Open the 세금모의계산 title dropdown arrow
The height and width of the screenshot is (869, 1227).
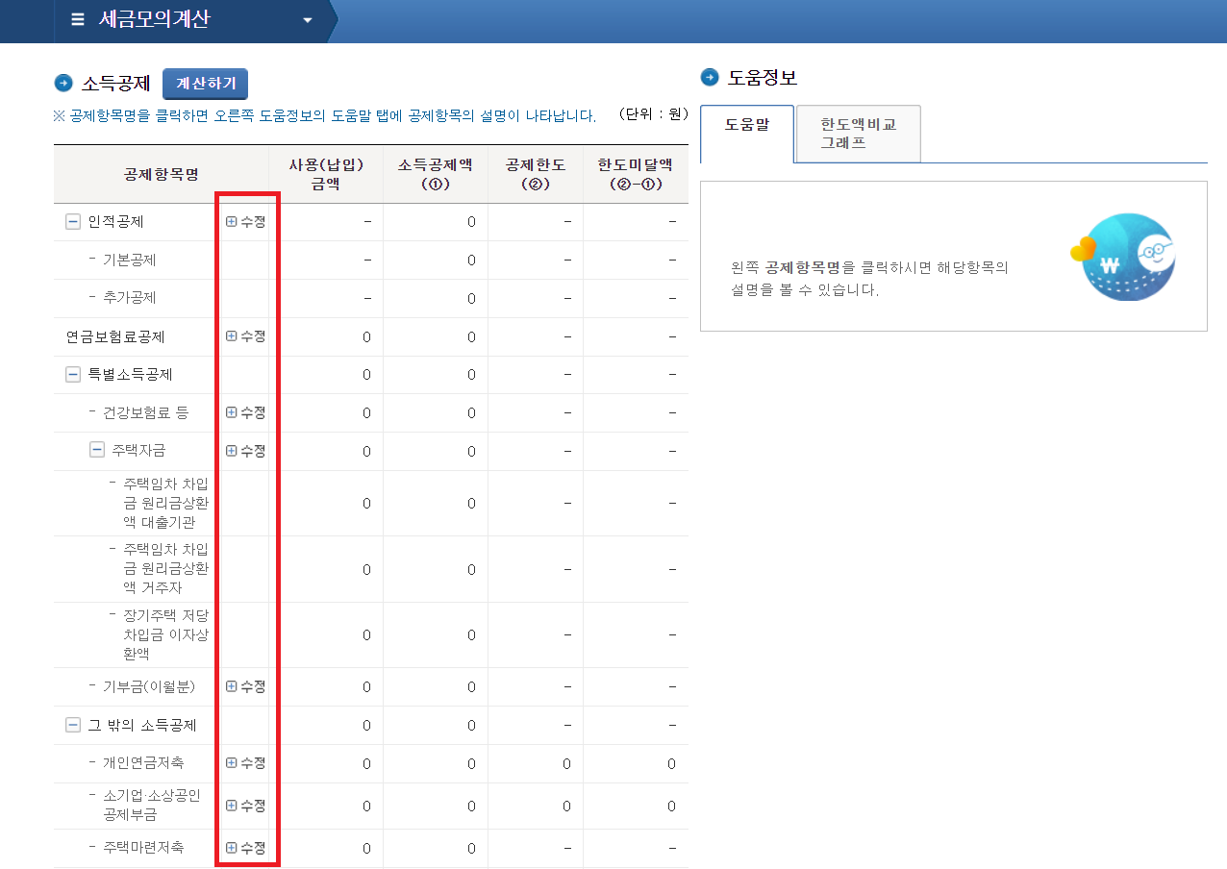(x=308, y=20)
